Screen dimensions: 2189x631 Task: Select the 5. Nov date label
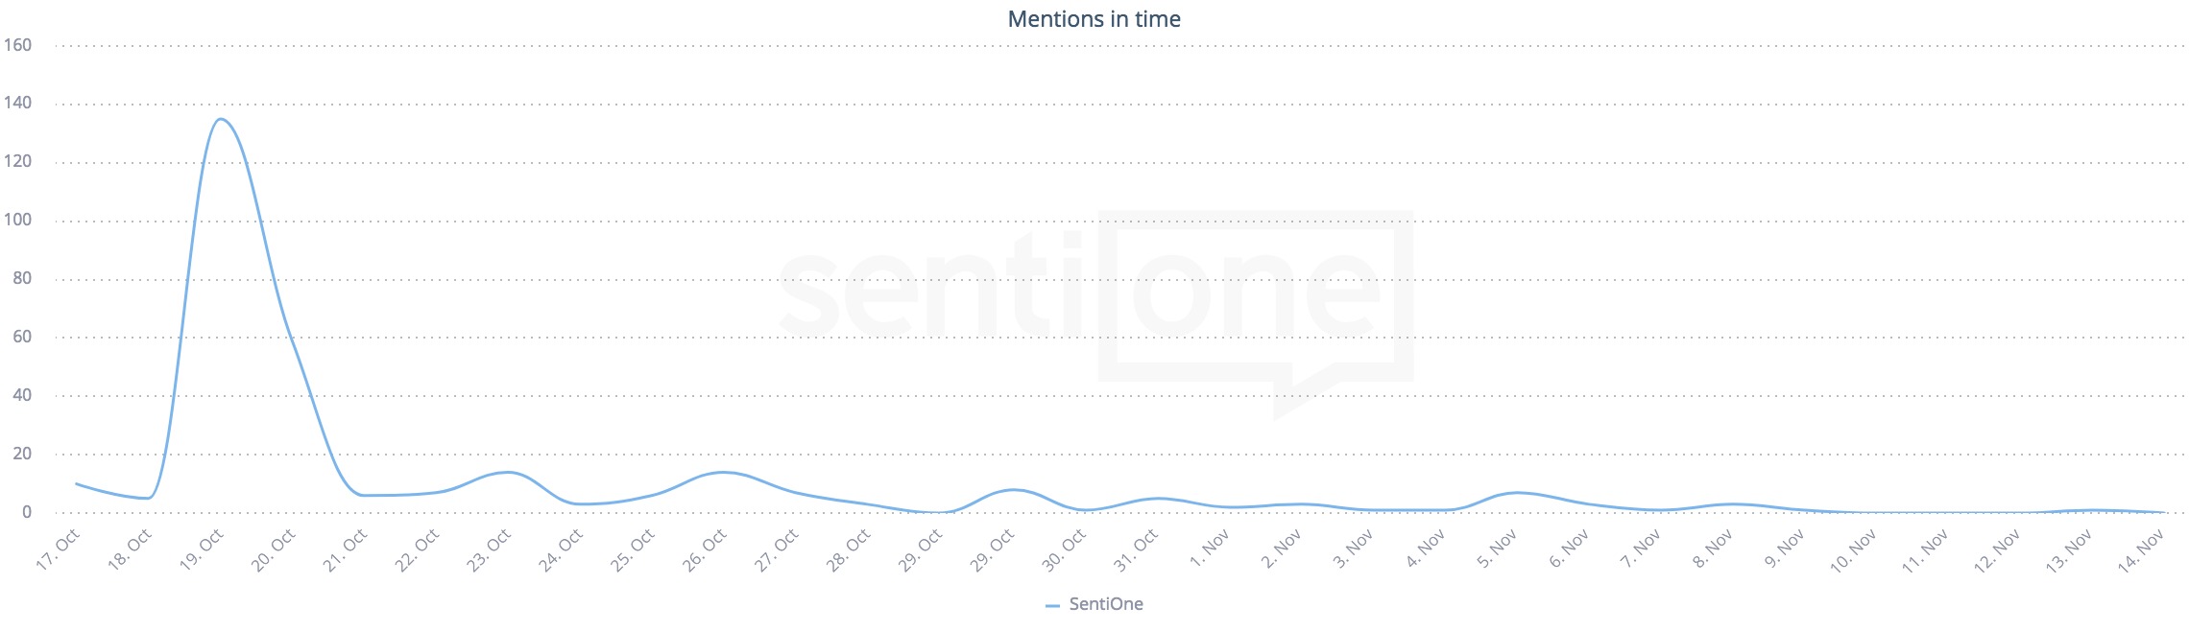click(1497, 548)
